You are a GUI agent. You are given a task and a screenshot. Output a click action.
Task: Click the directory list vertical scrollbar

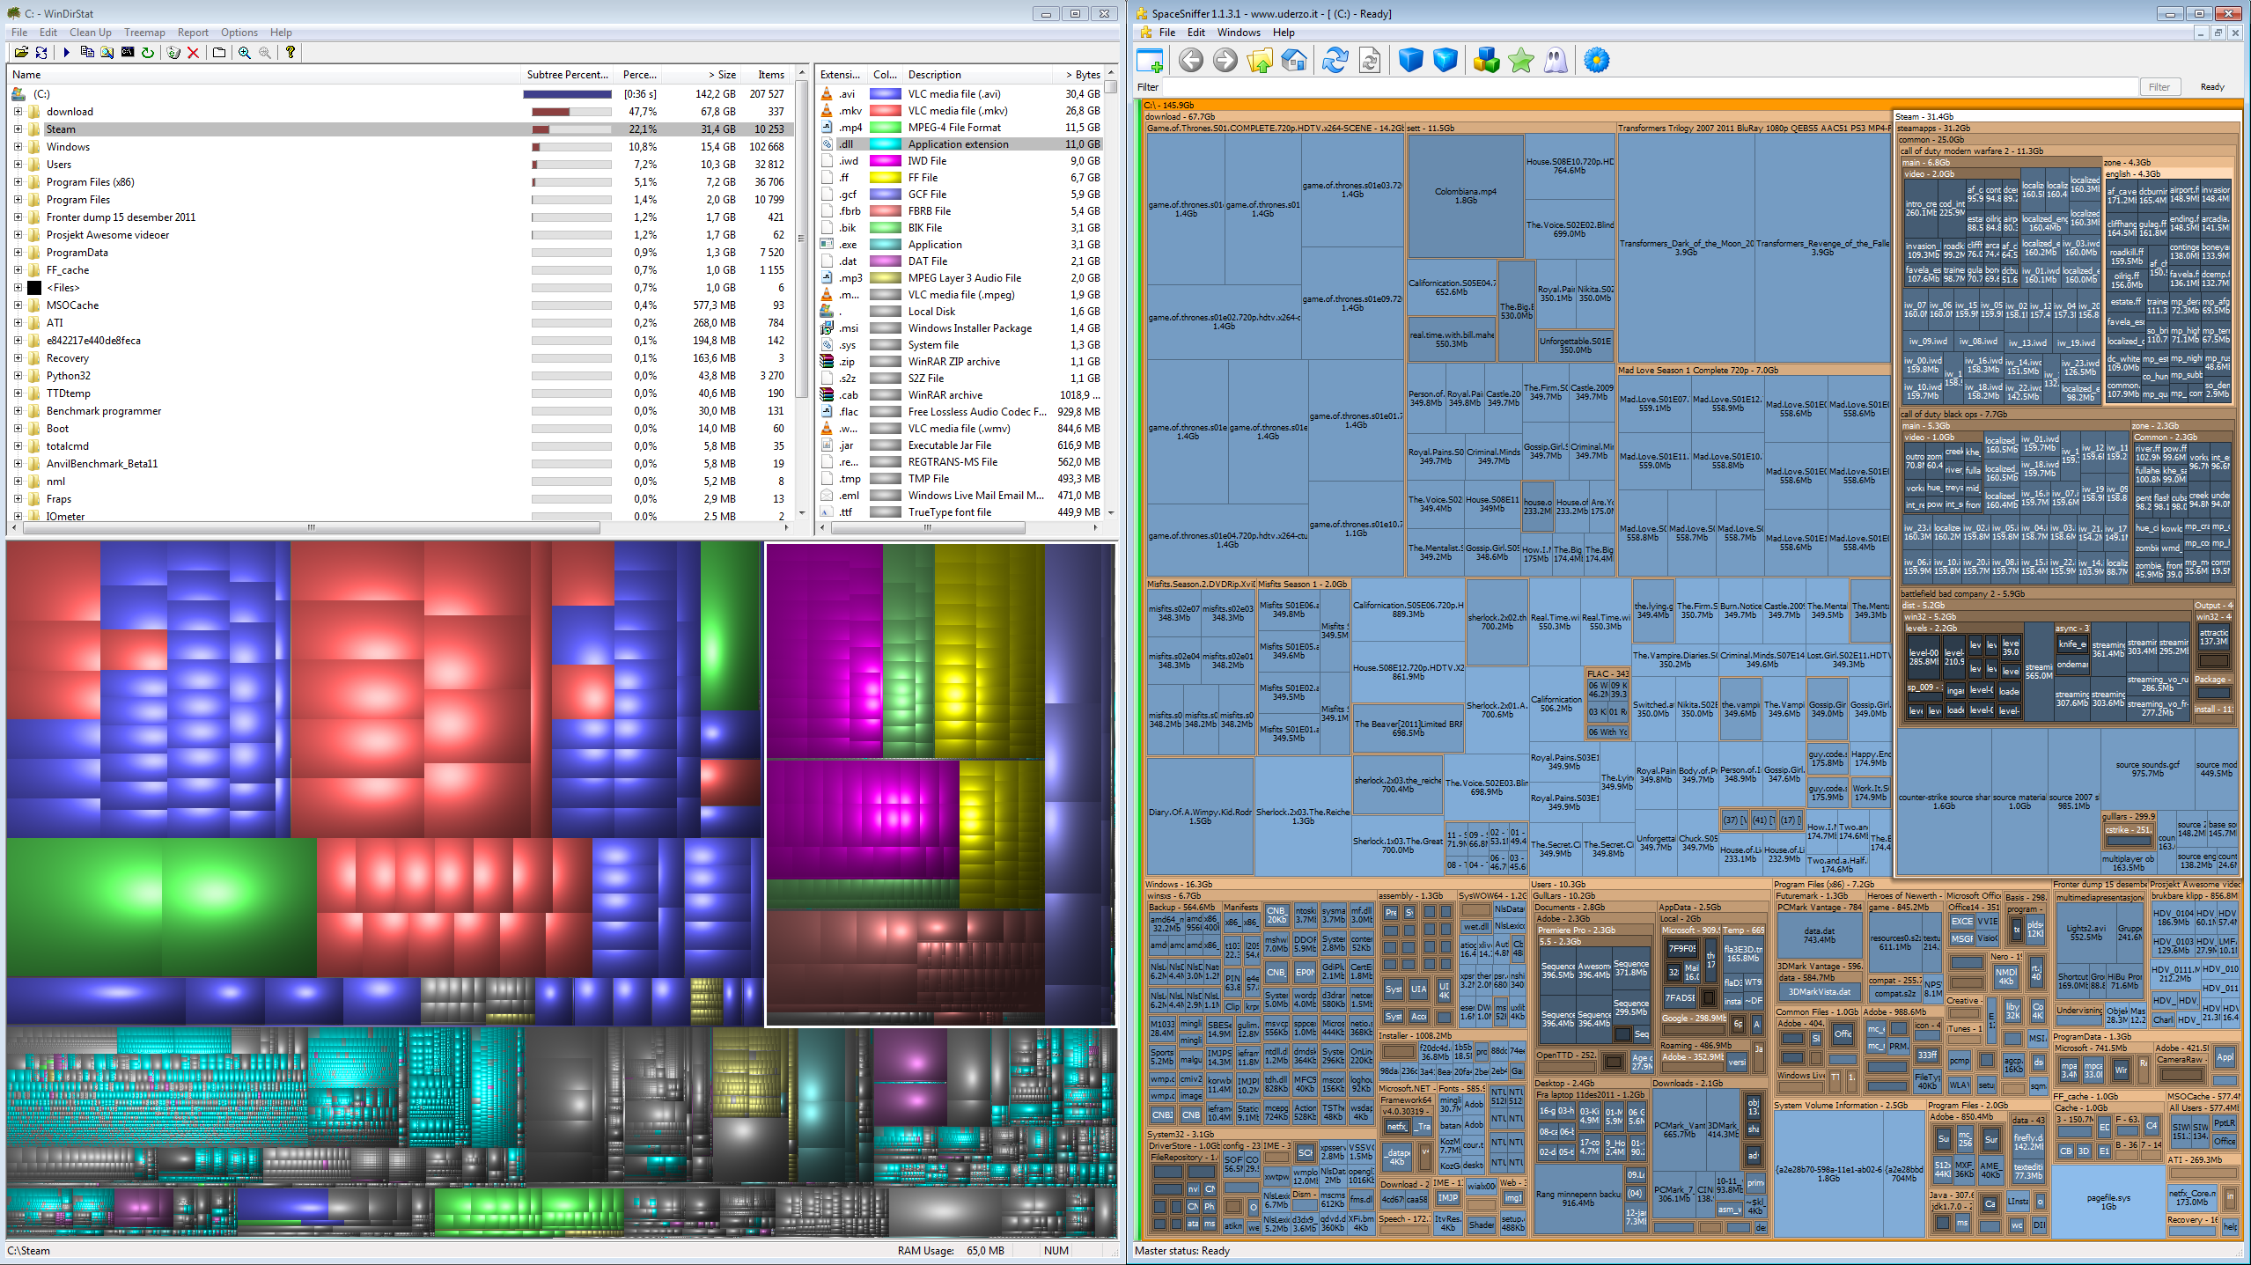pyautogui.click(x=801, y=295)
